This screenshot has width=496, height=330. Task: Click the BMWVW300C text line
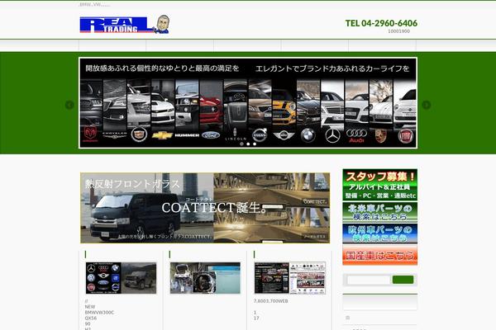tap(99, 313)
